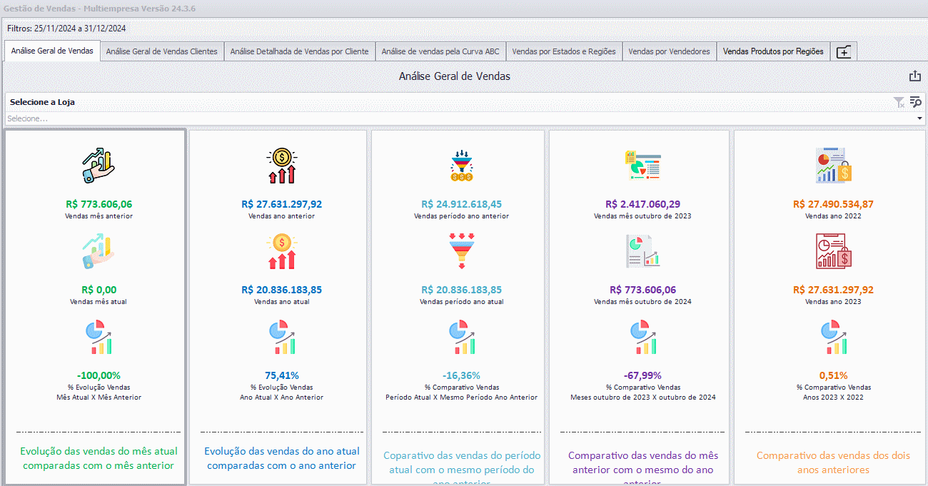Click icon above Vendas ano 2022

pyautogui.click(x=833, y=166)
